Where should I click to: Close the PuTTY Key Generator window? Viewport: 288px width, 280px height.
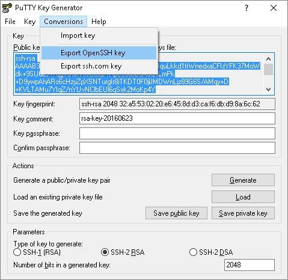coord(274,8)
